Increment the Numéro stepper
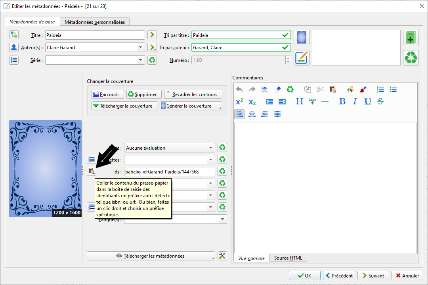This screenshot has width=428, height=285. [288, 58]
